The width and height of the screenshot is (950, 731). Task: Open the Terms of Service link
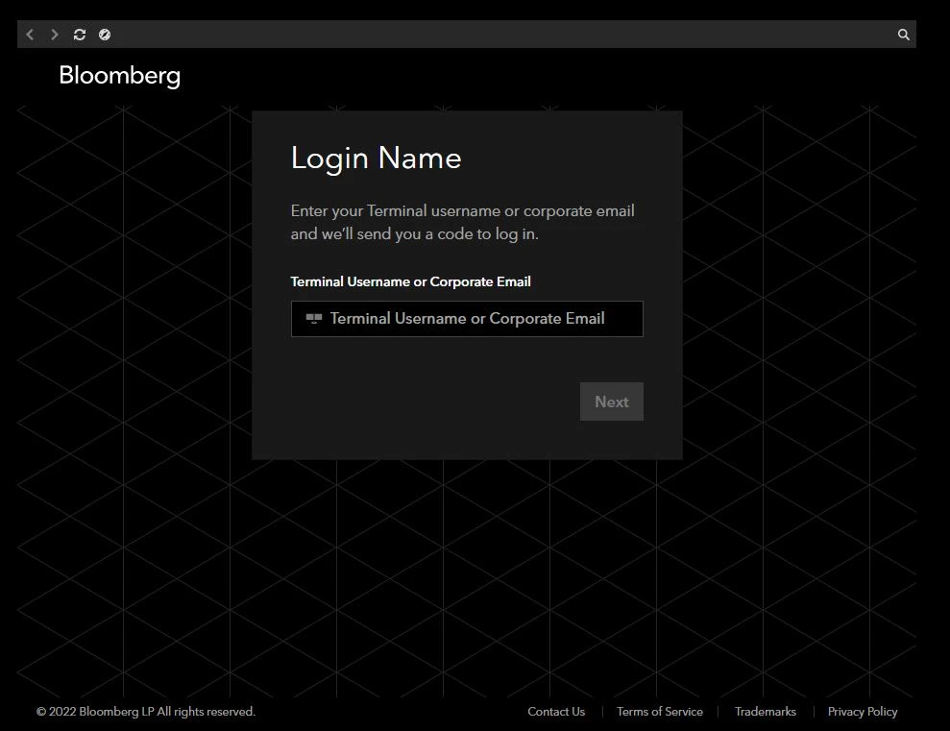[x=659, y=712]
